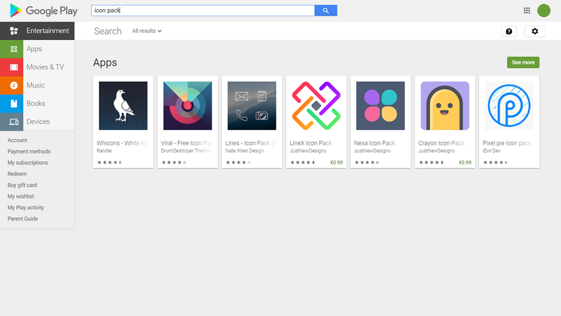
Task: Open the Account link
Action: [17, 140]
